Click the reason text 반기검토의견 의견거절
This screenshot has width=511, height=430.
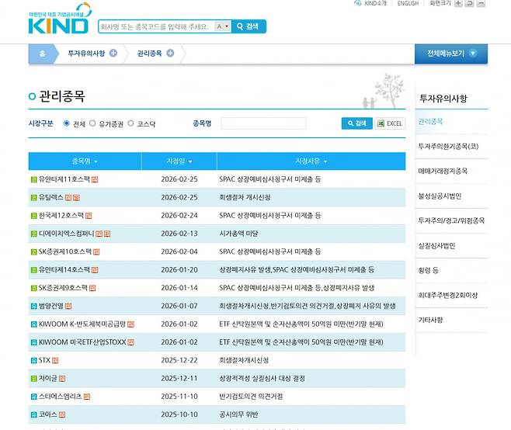pyautogui.click(x=251, y=397)
